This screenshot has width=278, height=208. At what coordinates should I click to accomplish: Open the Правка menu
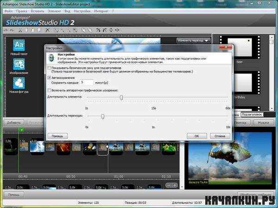pos(22,11)
